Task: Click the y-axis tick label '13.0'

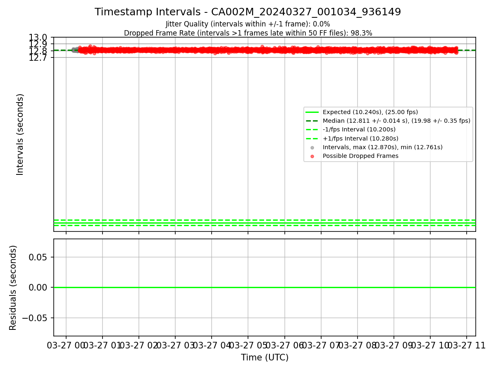Action: [x=38, y=38]
